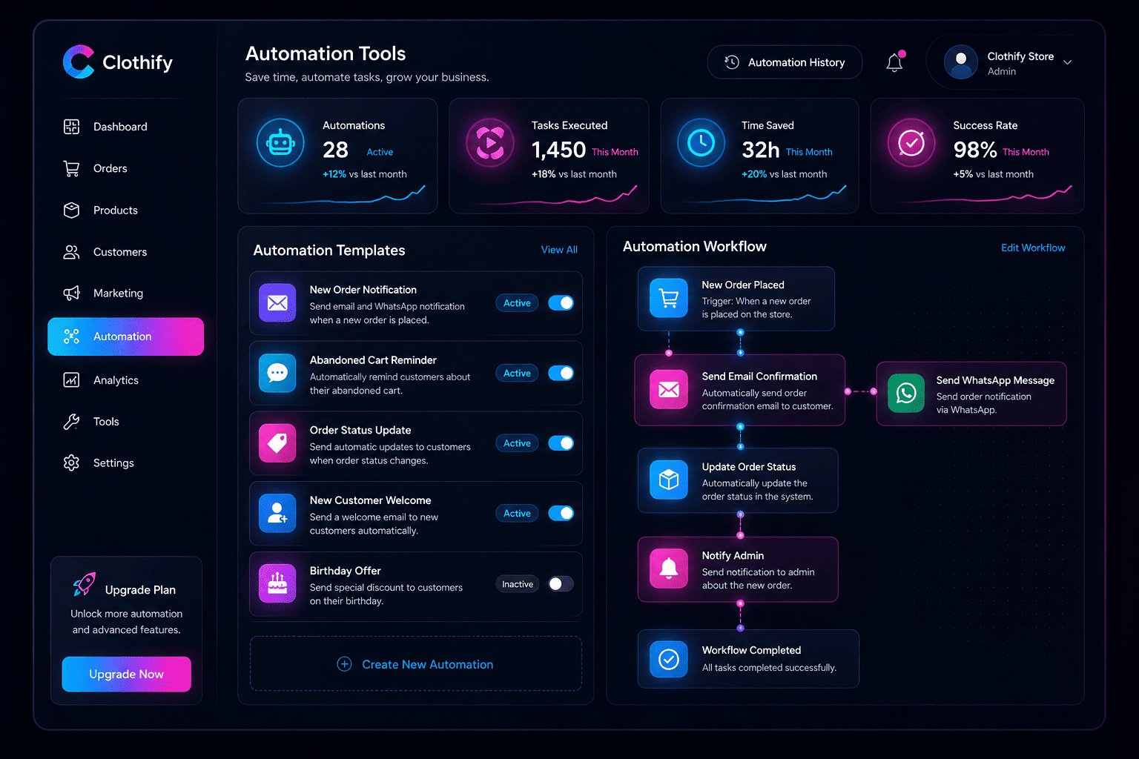Click the cart icon on New Order Placed node

(x=669, y=298)
